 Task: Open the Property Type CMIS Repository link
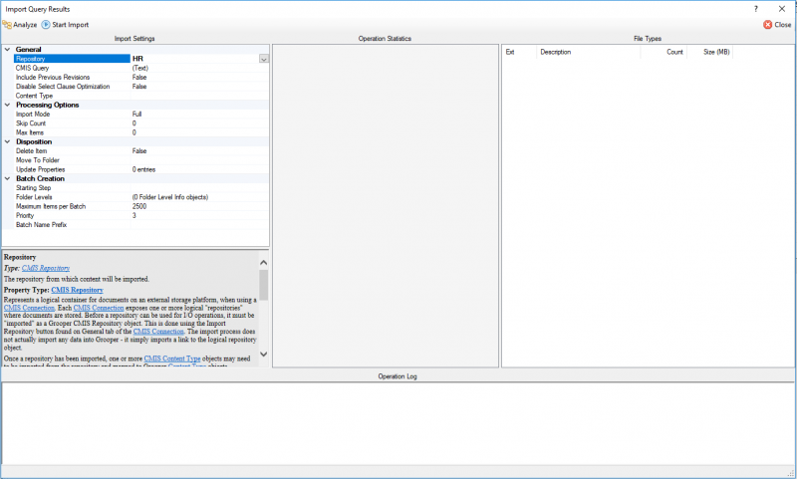coord(77,290)
